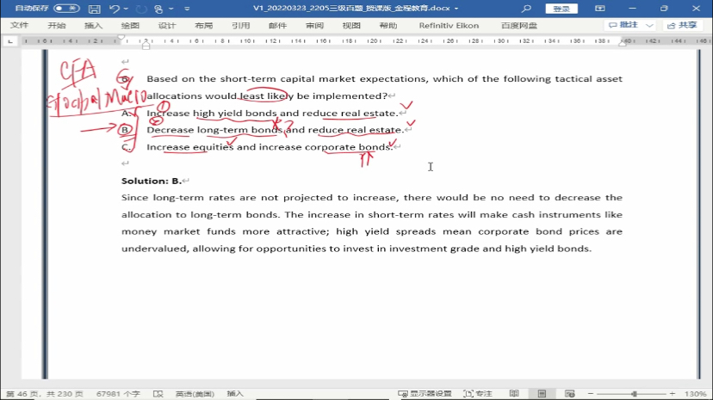
Task: Select the Web Layout view icon
Action: [x=569, y=393]
